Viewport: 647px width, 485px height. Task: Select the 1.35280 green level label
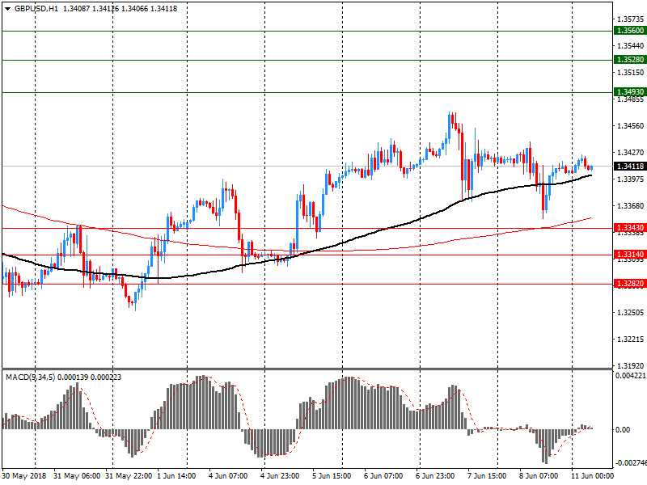(630, 59)
